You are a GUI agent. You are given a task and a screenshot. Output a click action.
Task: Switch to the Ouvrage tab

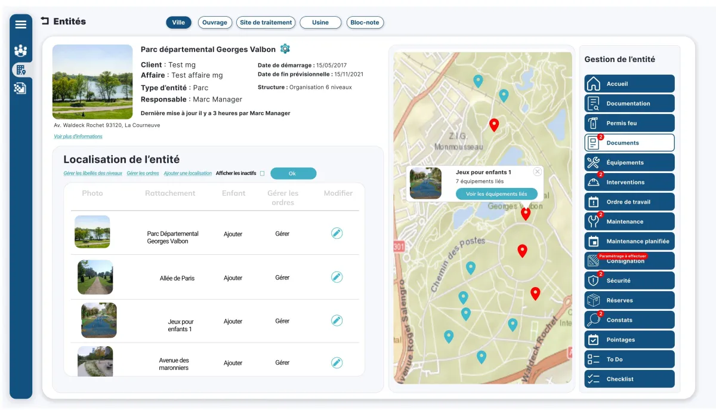click(x=215, y=23)
